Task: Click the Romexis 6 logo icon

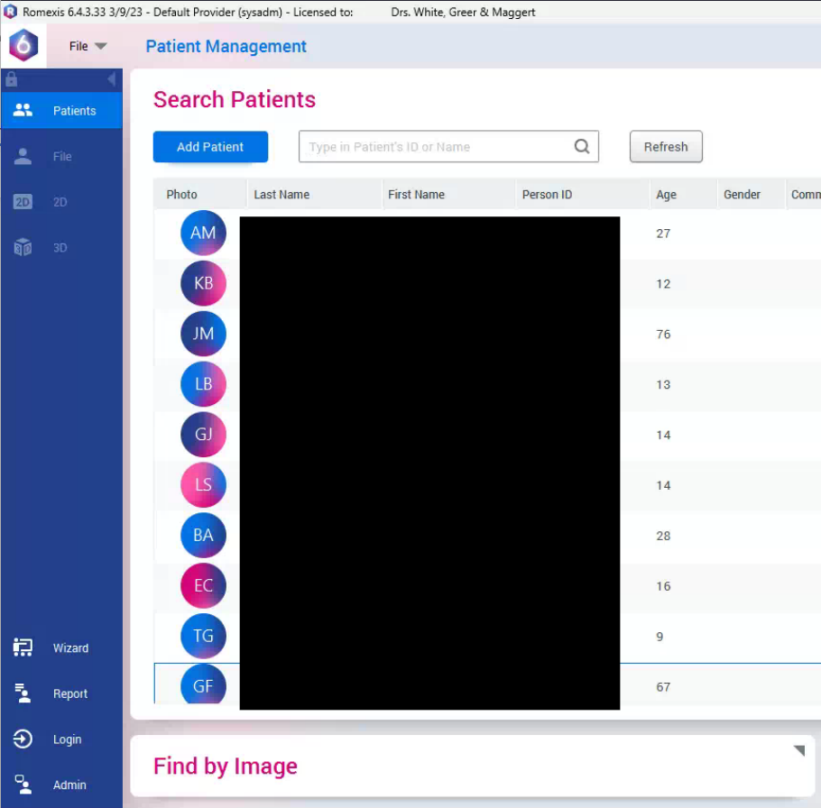Action: [x=23, y=45]
